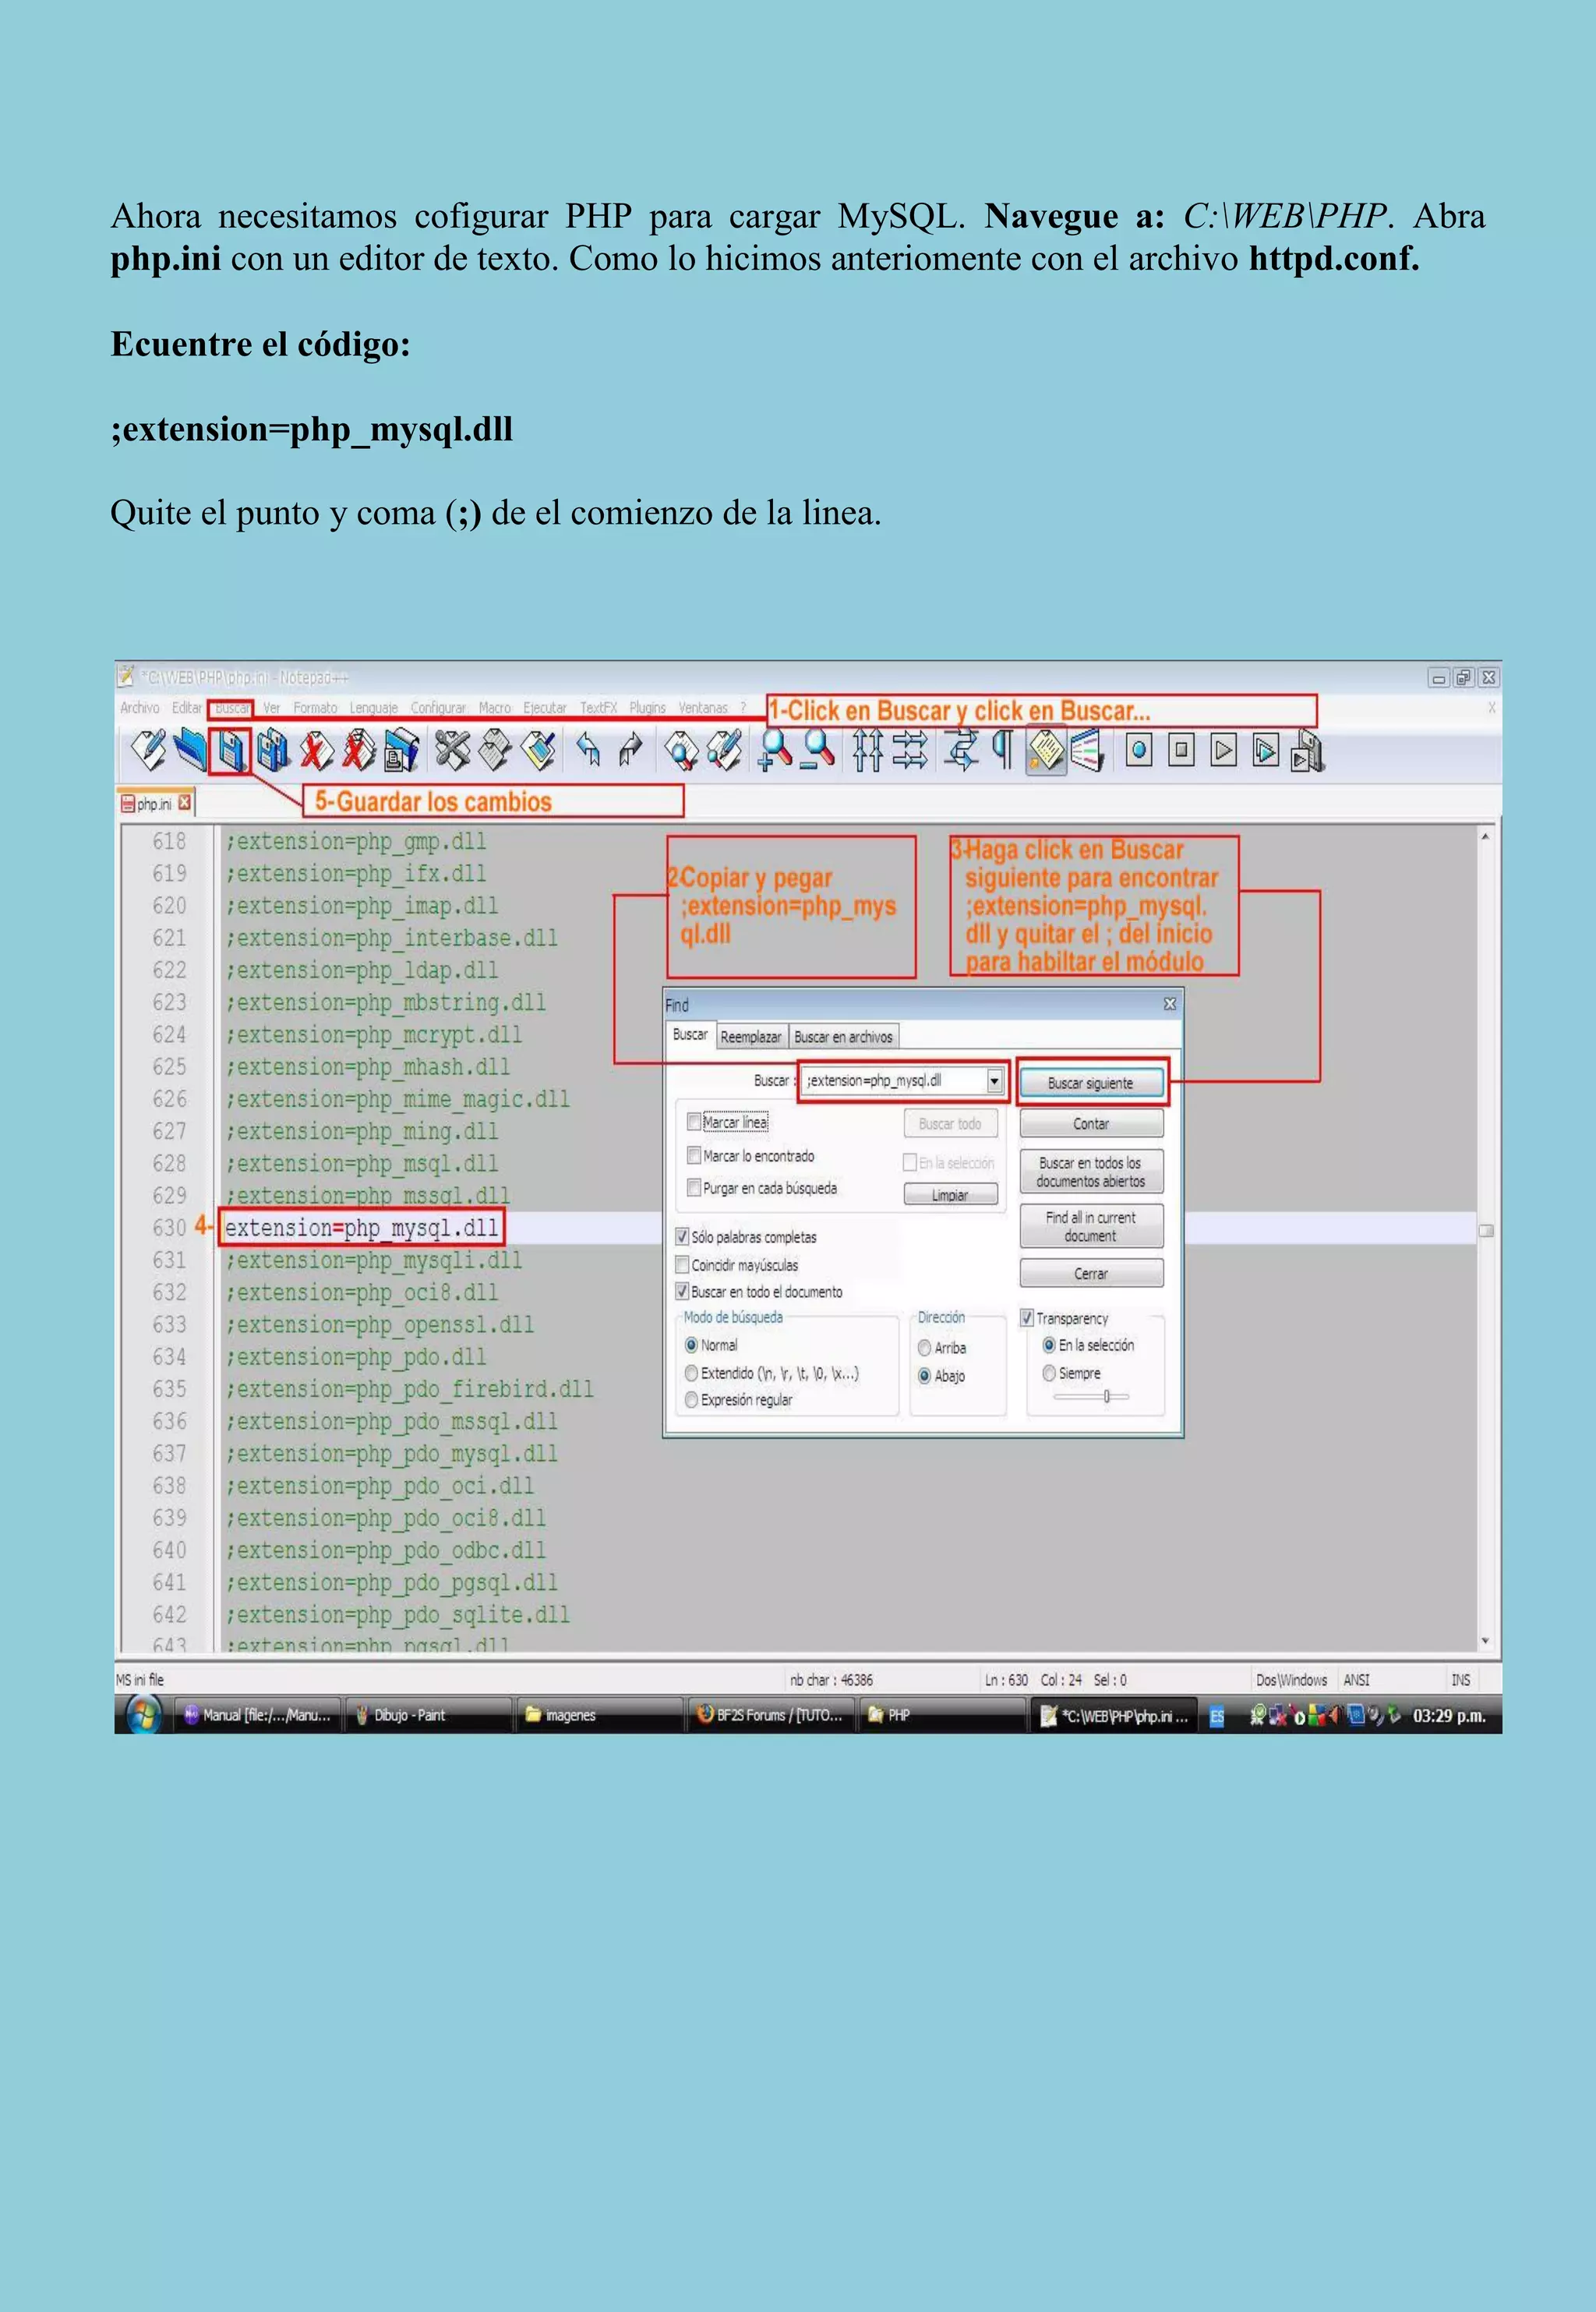The height and width of the screenshot is (2312, 1596).
Task: Adjust the transparency slider handle
Action: tap(1107, 1396)
